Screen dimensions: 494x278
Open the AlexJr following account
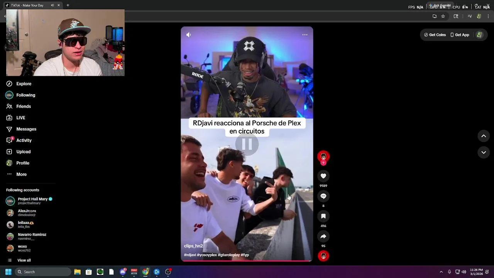[x=21, y=213]
